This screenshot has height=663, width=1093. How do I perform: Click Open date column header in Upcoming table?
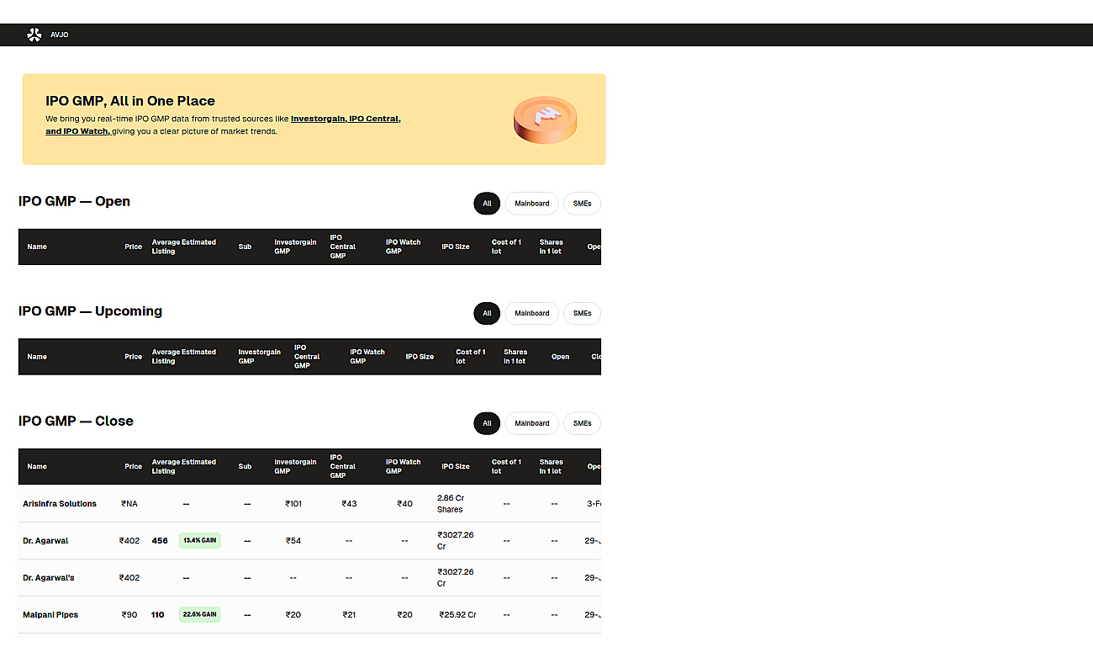[x=561, y=357]
